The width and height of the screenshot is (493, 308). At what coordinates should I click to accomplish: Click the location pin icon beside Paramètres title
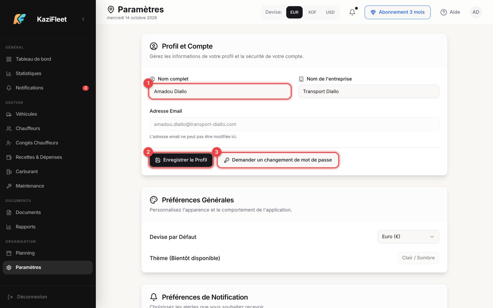(x=111, y=10)
